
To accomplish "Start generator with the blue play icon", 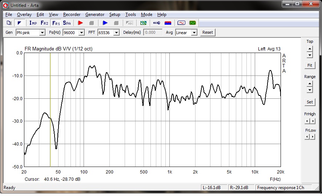I will click(x=105, y=23).
